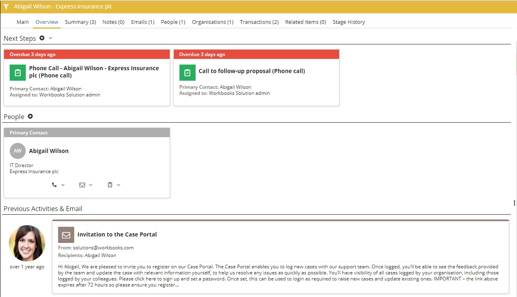Open the Summary (3) tab

point(80,22)
